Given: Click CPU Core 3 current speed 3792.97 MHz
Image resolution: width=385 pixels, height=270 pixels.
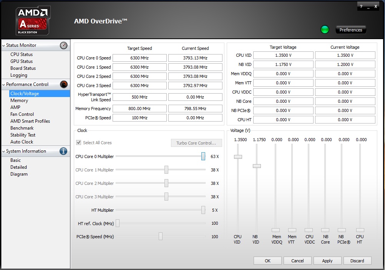Looking at the screenshot, I should pyautogui.click(x=195, y=86).
